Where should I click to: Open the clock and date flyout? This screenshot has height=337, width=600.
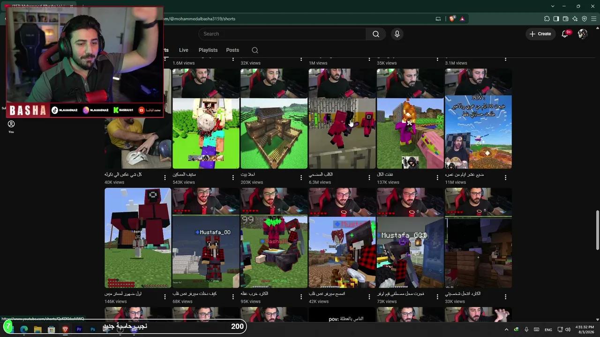pos(585,330)
